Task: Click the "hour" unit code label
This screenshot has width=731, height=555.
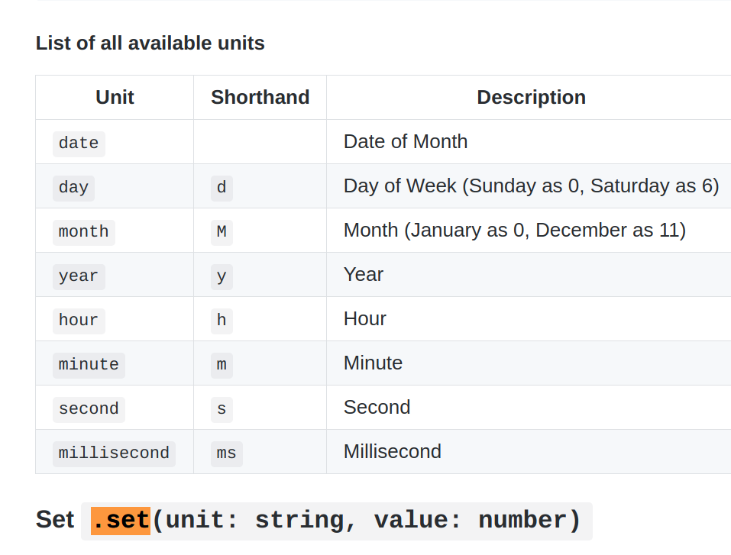Action: click(79, 321)
